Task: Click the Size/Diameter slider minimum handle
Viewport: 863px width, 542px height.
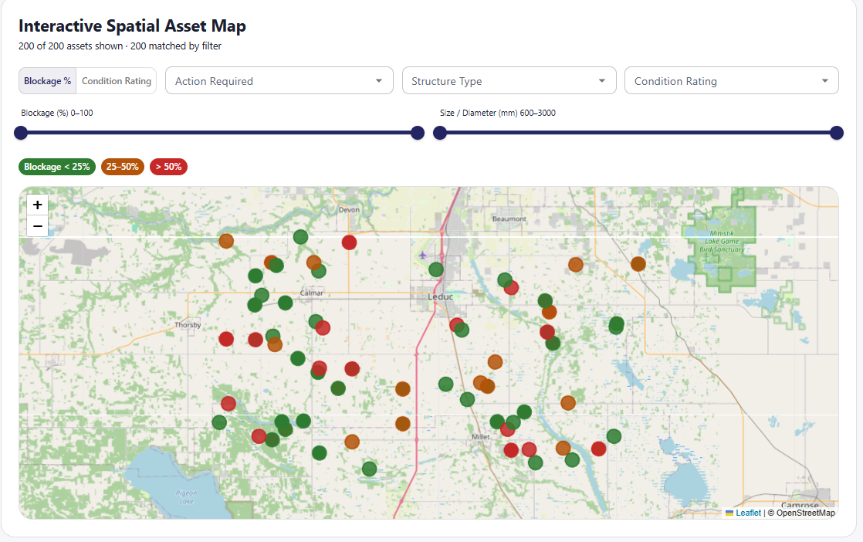Action: (440, 133)
